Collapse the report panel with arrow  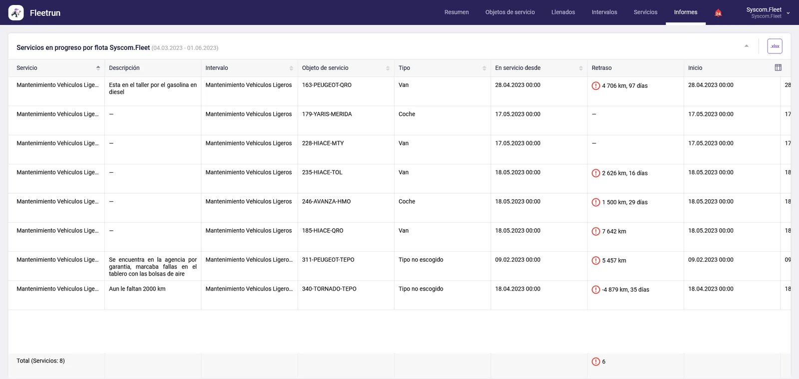point(747,46)
